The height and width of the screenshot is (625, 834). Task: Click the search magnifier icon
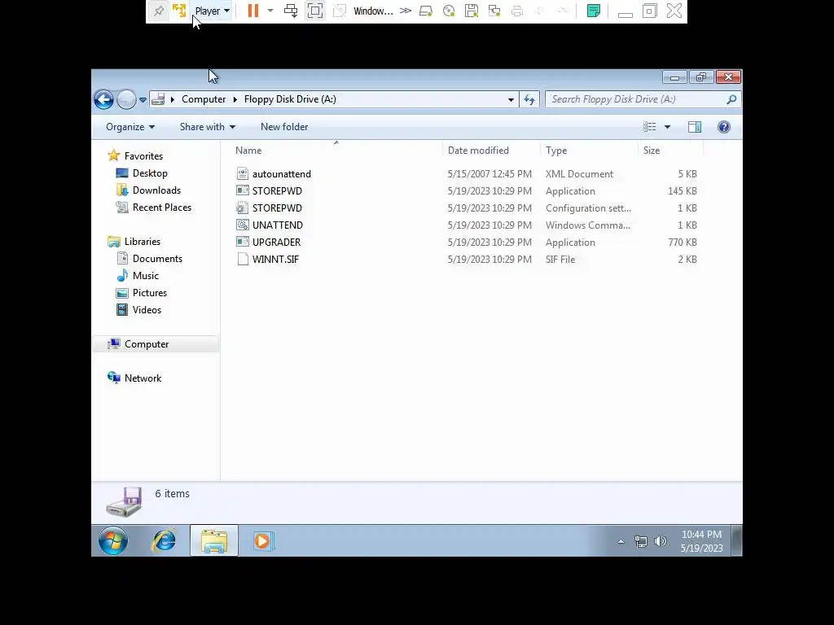(732, 99)
